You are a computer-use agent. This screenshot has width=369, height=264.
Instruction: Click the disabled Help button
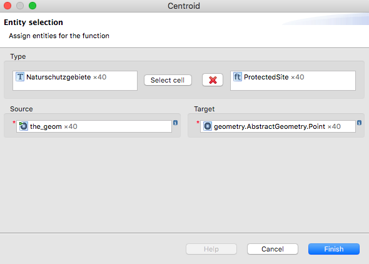pos(211,249)
